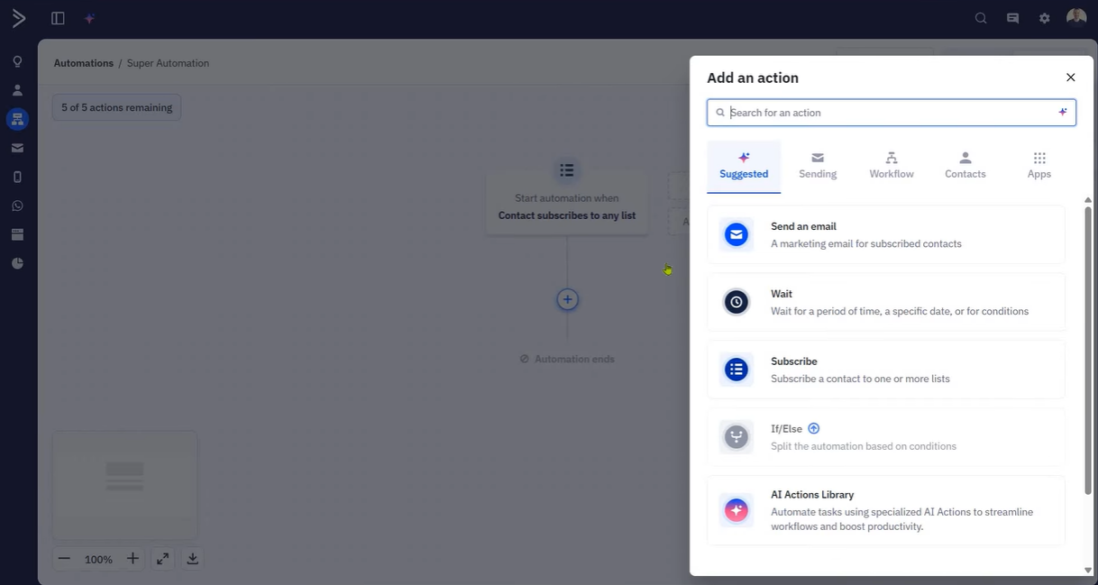Screen dimensions: 1098x585
Task: Click the ActiveCampaign logo icon
Action: [x=18, y=18]
